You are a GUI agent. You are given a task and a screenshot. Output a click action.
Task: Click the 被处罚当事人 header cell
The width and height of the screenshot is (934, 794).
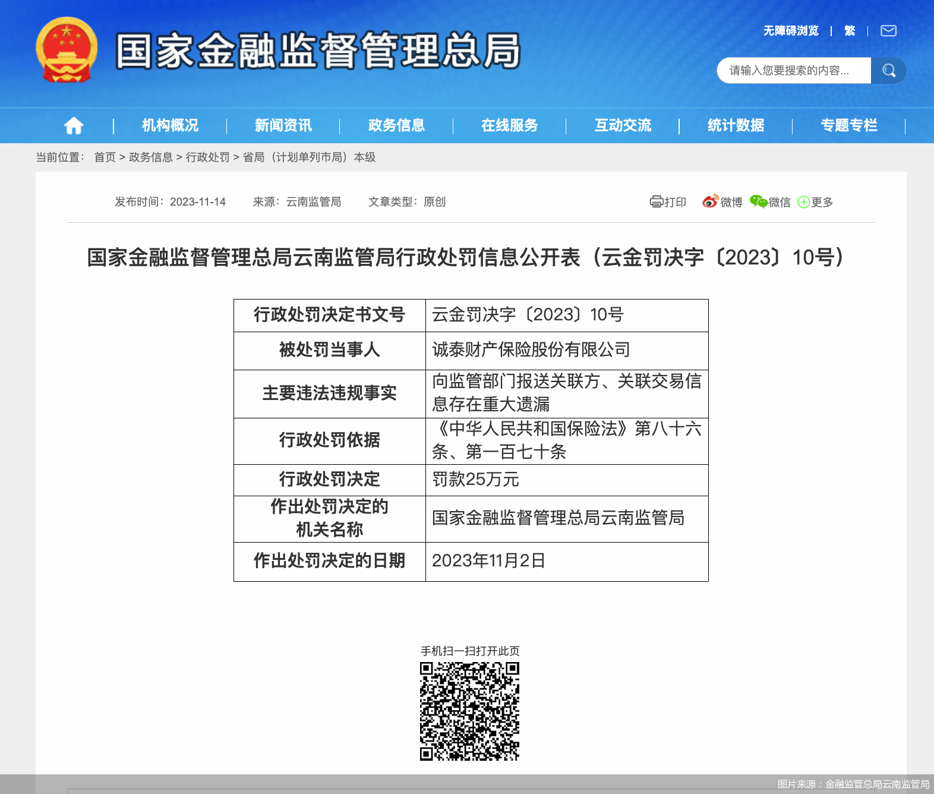tap(330, 350)
